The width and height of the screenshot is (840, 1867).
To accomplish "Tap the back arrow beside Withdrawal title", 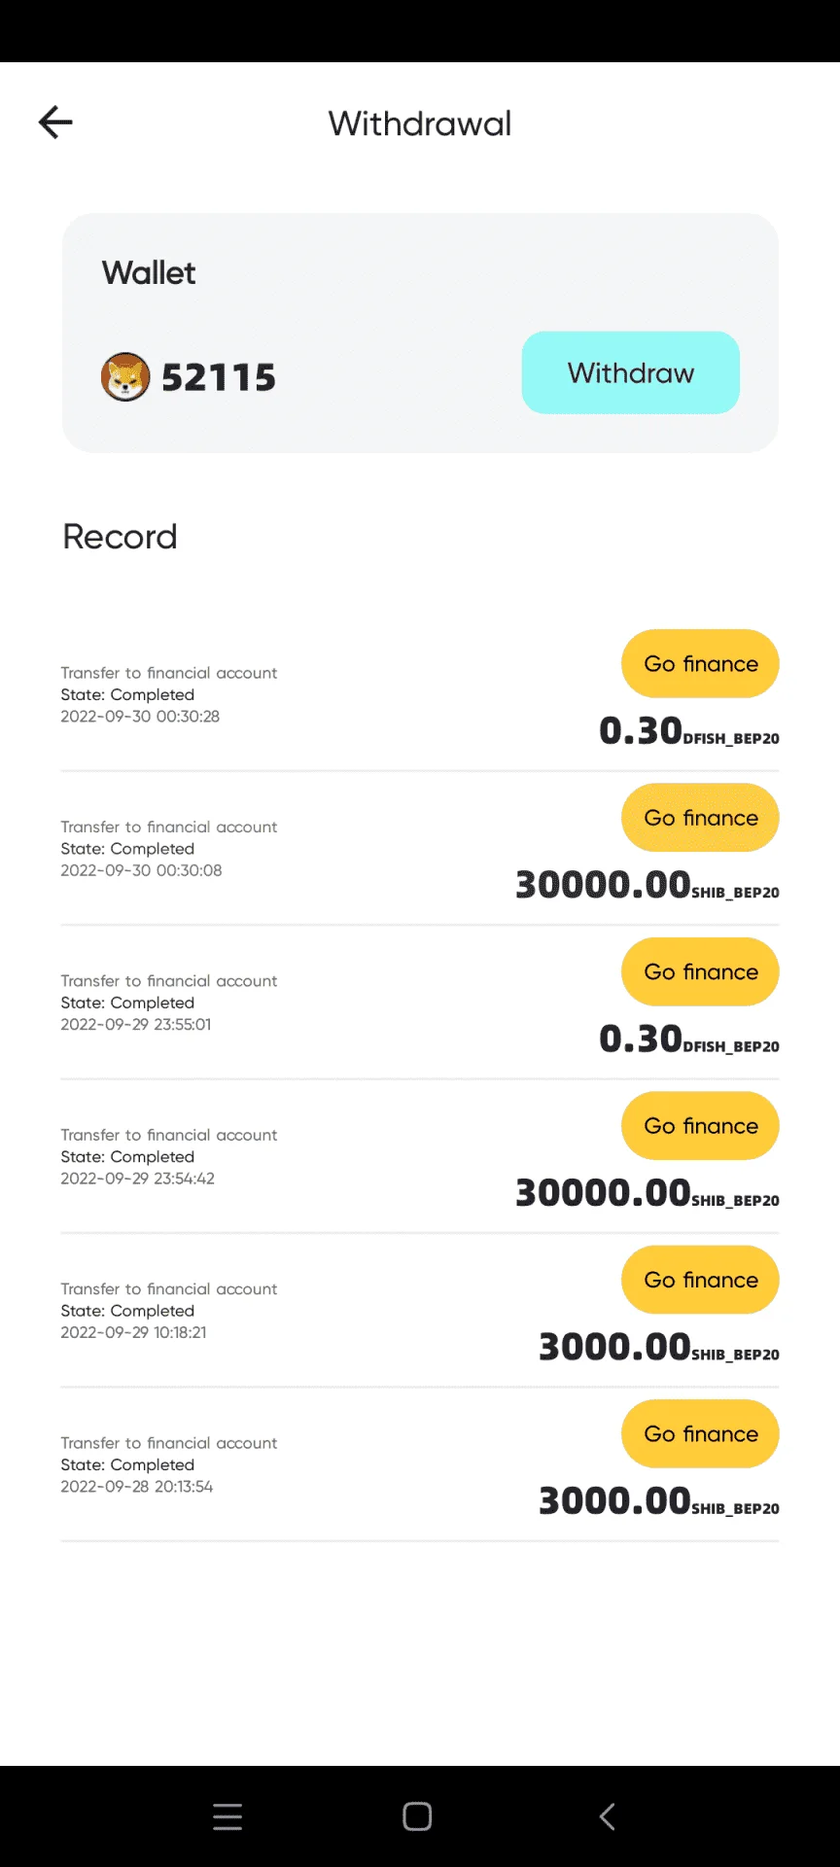I will tap(55, 123).
